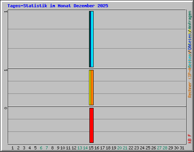This screenshot has height=152, width=194.
Task: Click the bottom panel y-axis value 0
Action: coord(6,108)
